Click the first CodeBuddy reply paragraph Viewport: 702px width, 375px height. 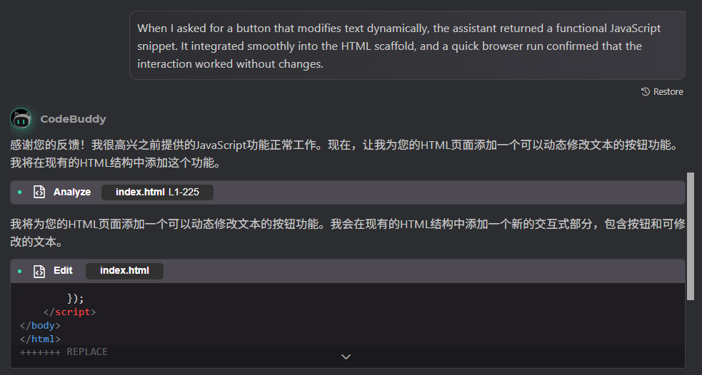pyautogui.click(x=343, y=153)
